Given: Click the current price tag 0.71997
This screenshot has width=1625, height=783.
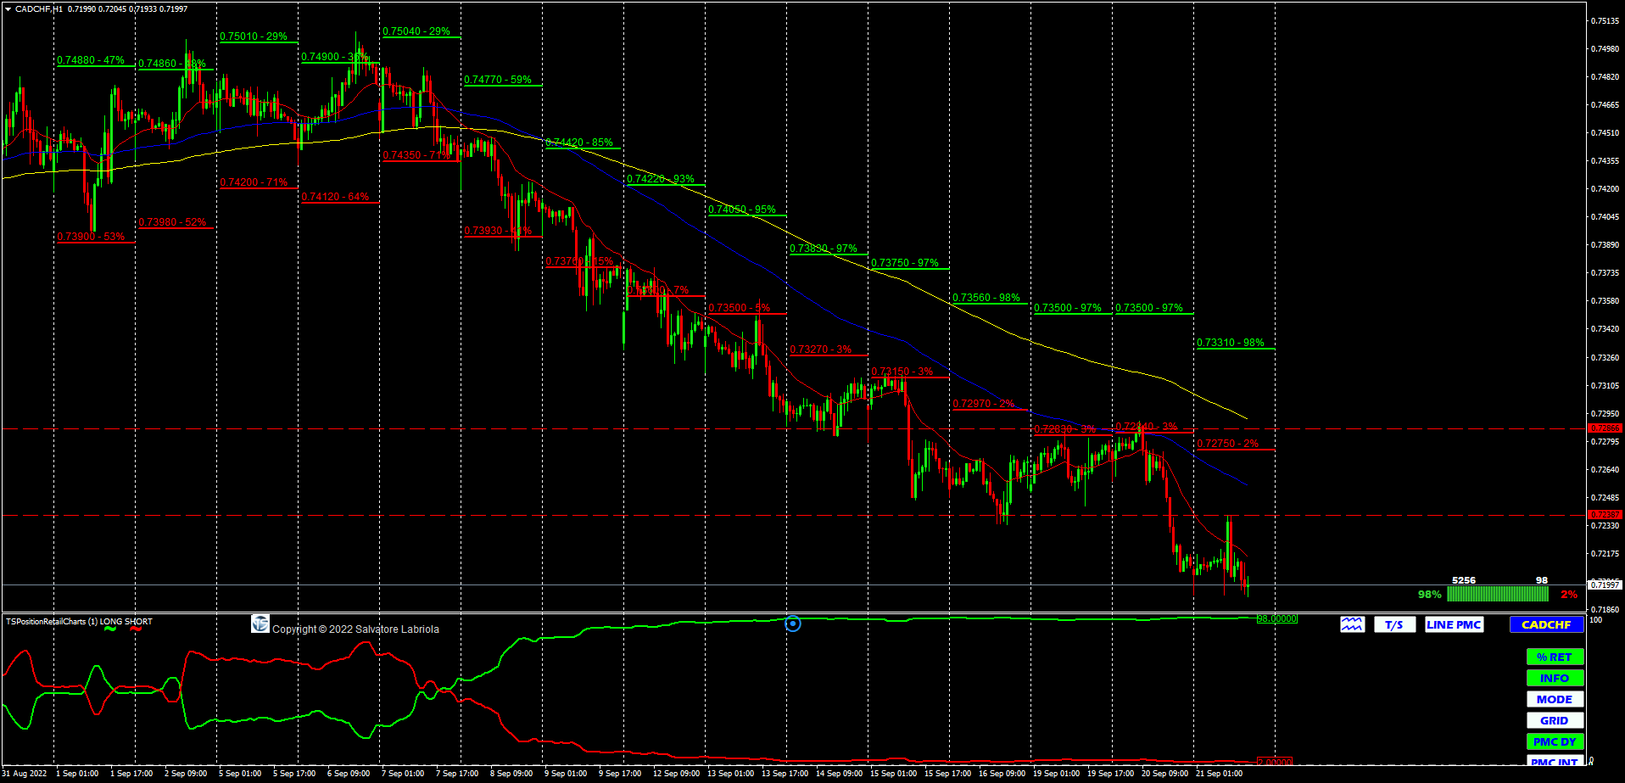Looking at the screenshot, I should (x=1605, y=584).
